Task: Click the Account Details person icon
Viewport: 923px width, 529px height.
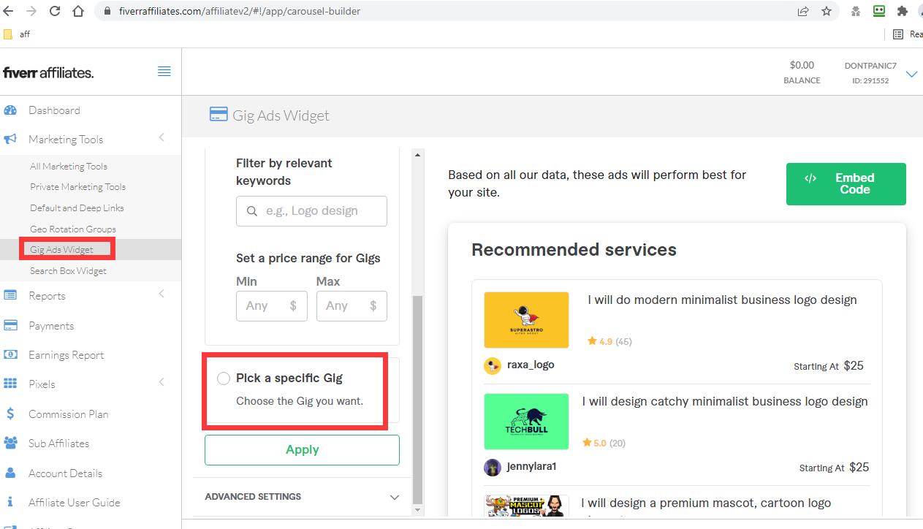Action: click(10, 473)
